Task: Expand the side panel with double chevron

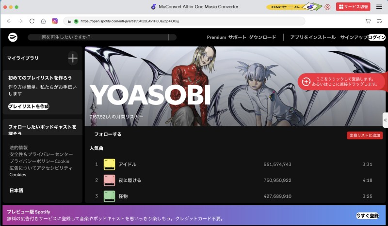Action: tap(385, 120)
